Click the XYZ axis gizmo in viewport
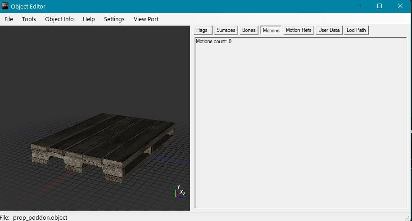The image size is (412, 221). pyautogui.click(x=180, y=191)
